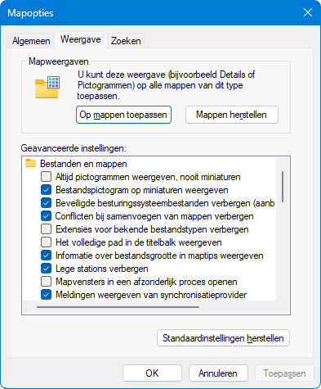Check Extensies voor bekende bestandstypen verbergen

[x=47, y=229]
